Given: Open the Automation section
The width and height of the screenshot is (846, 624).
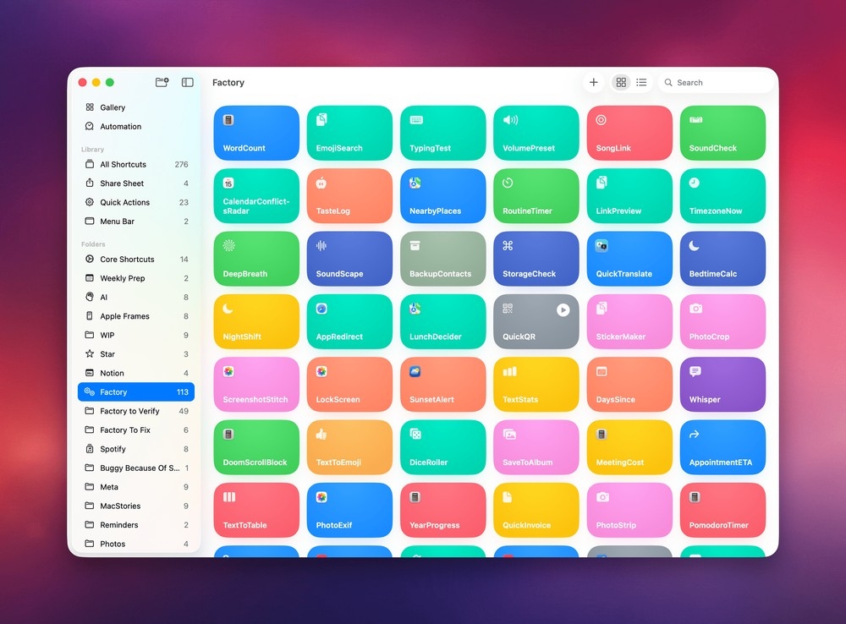Looking at the screenshot, I should (136, 126).
